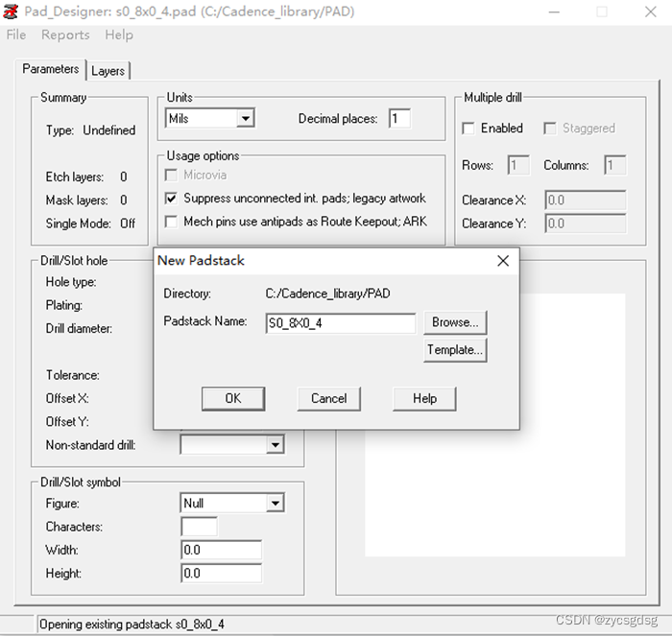672x636 pixels.
Task: Click the Pad Designer app icon in title bar
Action: coord(12,12)
